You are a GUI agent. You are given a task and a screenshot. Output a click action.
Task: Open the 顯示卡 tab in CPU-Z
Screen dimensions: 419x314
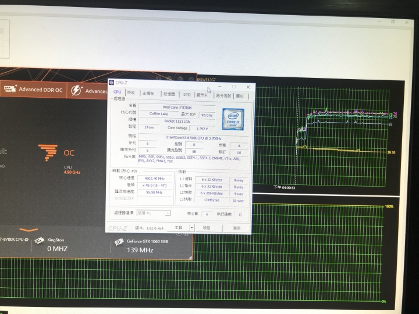tap(202, 95)
